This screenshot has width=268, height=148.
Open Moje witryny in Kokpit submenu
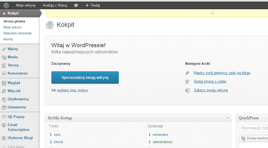pos(13,27)
